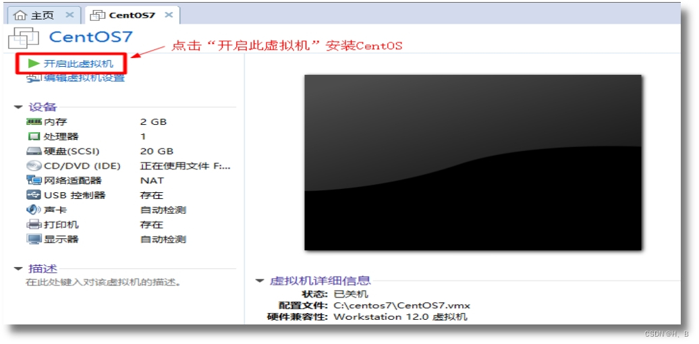Switch to the 主页 home tab
The image size is (699, 344).
pos(43,15)
